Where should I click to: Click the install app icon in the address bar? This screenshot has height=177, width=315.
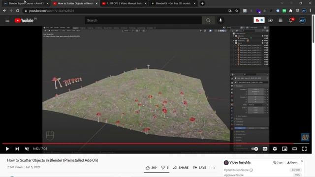tap(230, 11)
